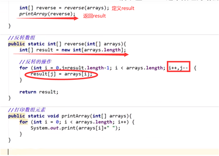Click 'i++)' in the printArray for loop

click(x=123, y=122)
